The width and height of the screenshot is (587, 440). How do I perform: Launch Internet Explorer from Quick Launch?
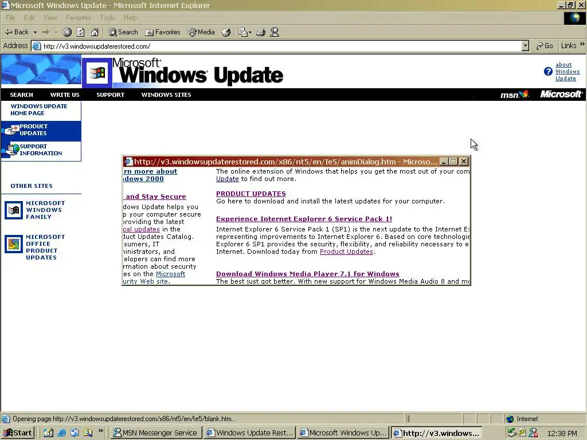(x=62, y=433)
